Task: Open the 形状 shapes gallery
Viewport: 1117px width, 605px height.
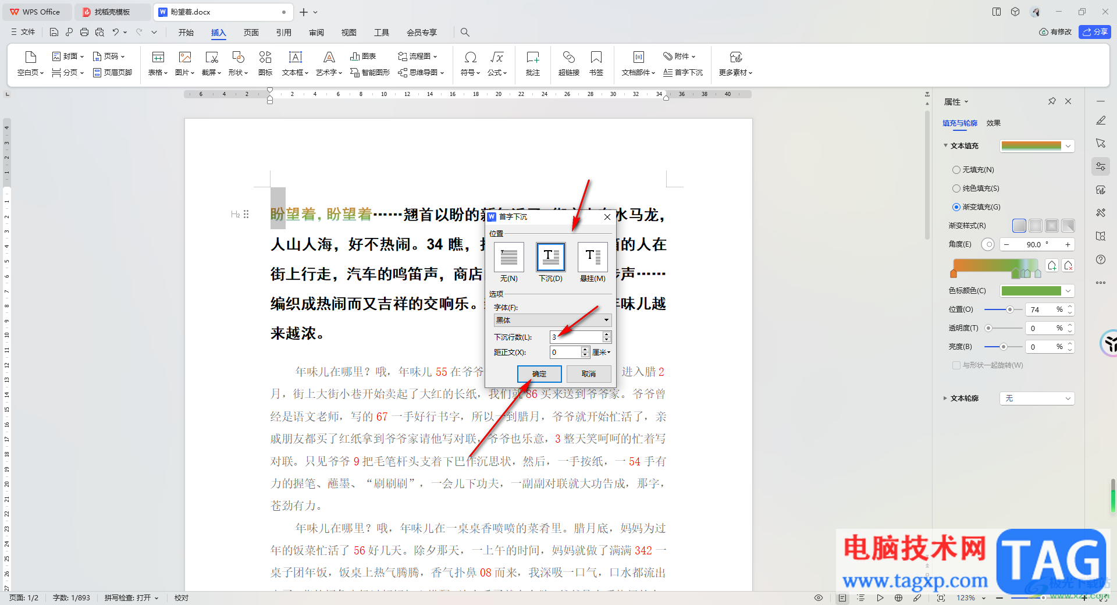Action: pyautogui.click(x=238, y=63)
